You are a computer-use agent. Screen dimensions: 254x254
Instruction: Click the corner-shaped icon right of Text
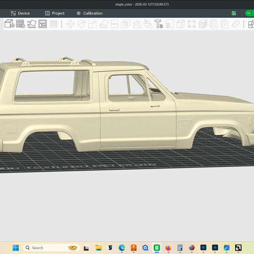(x=170, y=24)
